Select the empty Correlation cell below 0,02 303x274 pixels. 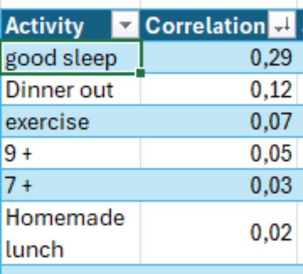tap(221, 269)
